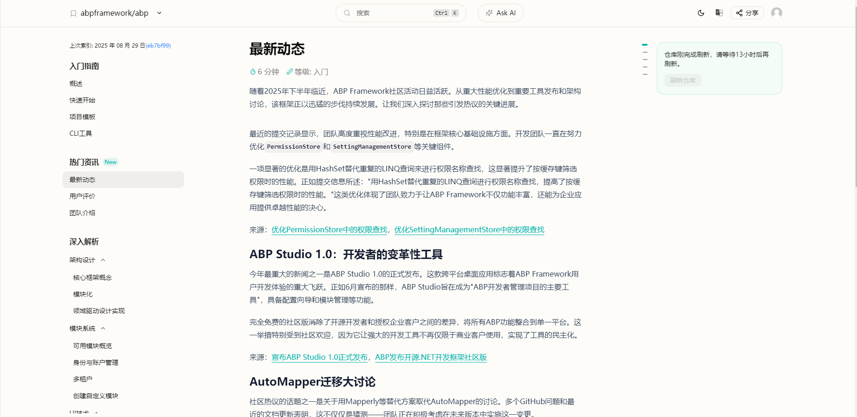Go to 身份与账户管理 sub-item

pos(96,363)
